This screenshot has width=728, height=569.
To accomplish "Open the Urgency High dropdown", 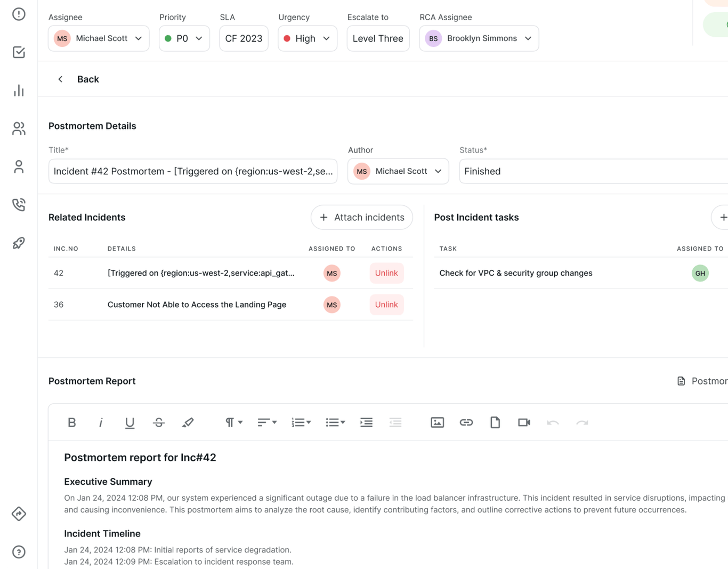I will [307, 38].
